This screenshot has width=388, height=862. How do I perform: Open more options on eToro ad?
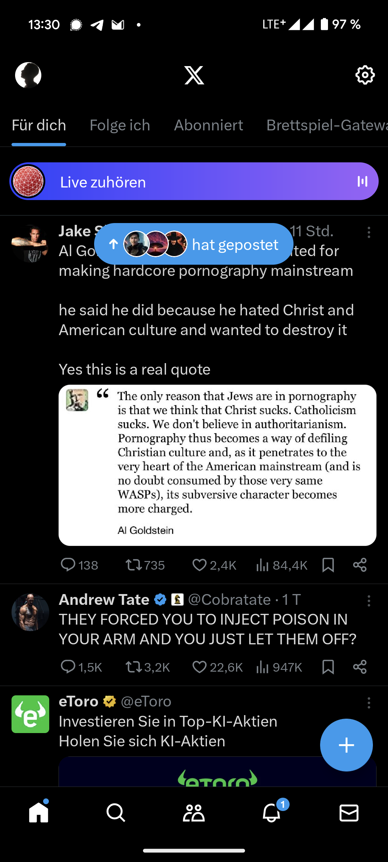click(x=369, y=703)
